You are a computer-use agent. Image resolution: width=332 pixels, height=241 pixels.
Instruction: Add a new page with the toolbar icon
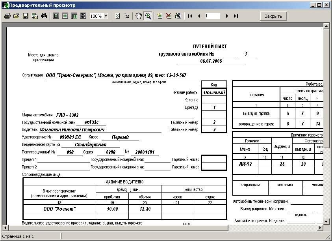160,16
